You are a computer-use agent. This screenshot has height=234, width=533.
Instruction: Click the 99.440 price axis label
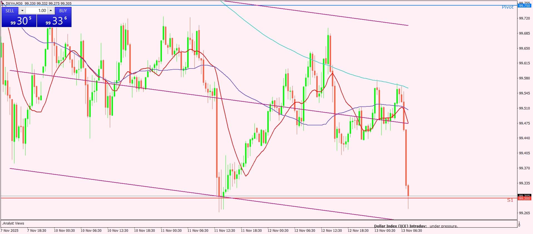[524, 138]
